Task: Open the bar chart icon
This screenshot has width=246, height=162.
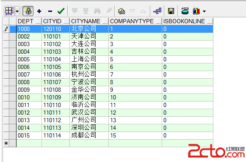Action: tap(196, 11)
